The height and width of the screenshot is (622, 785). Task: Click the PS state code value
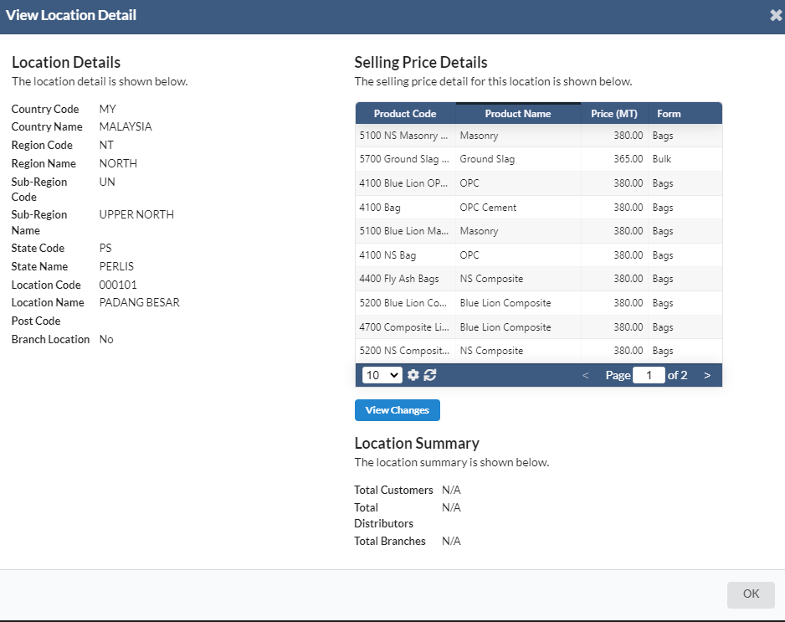click(x=105, y=248)
